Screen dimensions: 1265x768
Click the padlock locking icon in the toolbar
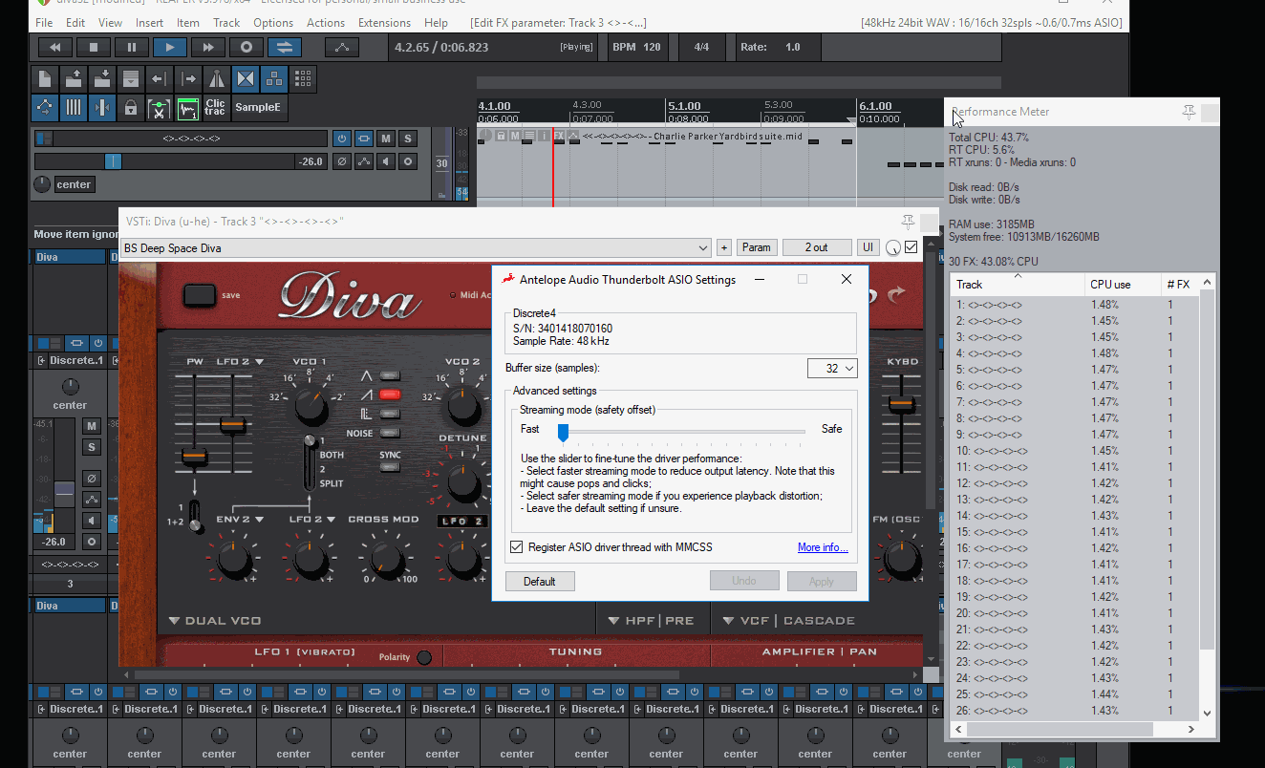pos(130,108)
